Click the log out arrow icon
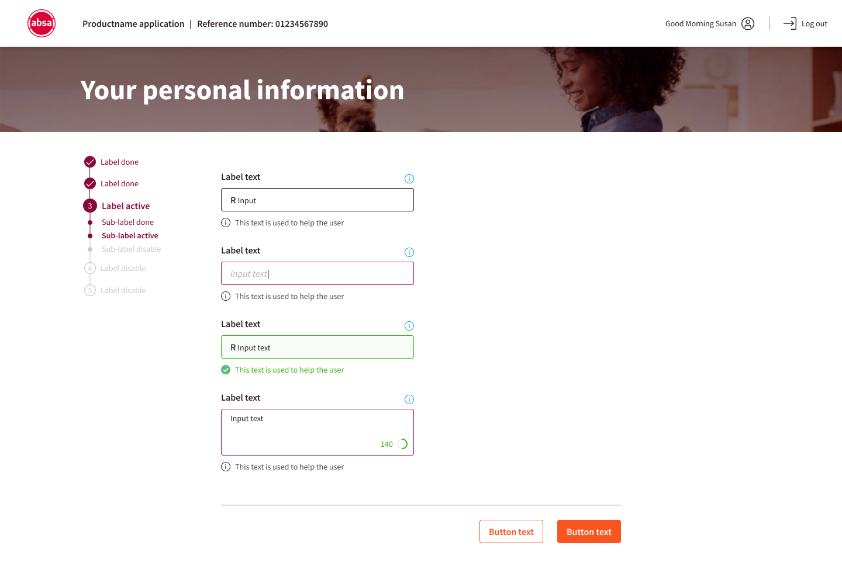 (x=789, y=23)
